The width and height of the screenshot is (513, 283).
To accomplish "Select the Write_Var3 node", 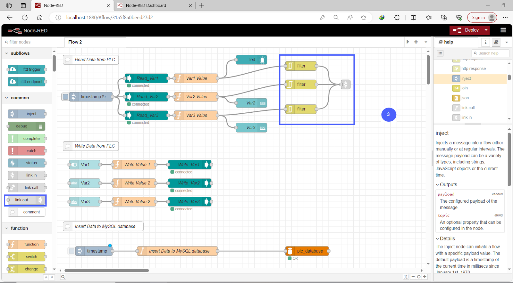I will (x=190, y=202).
